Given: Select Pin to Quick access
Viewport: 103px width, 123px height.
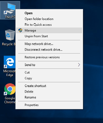Looking at the screenshot, I should click(49, 25).
